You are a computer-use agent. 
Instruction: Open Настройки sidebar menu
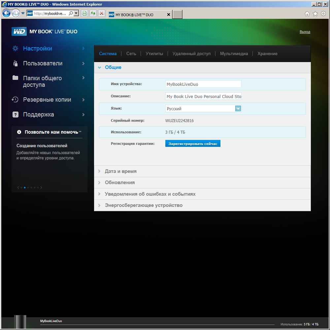38,49
